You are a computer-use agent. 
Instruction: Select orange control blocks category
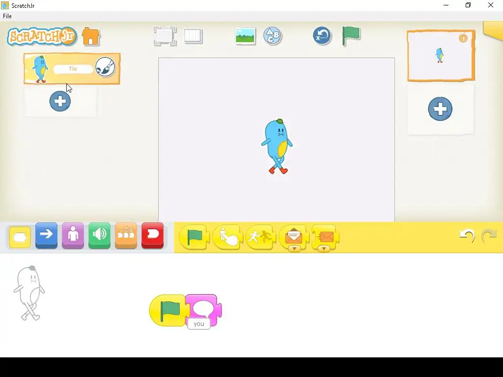click(x=126, y=236)
